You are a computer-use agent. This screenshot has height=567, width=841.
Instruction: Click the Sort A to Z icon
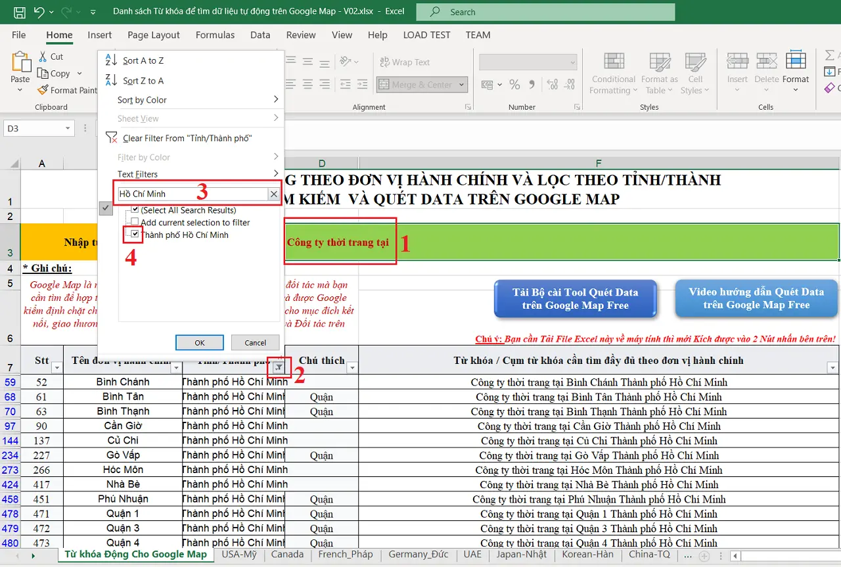110,60
